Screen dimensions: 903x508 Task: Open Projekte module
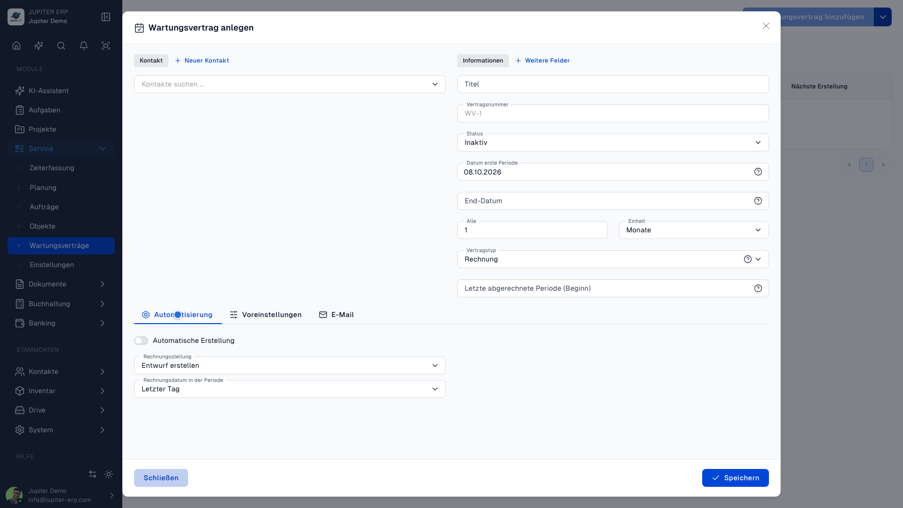coord(61,129)
